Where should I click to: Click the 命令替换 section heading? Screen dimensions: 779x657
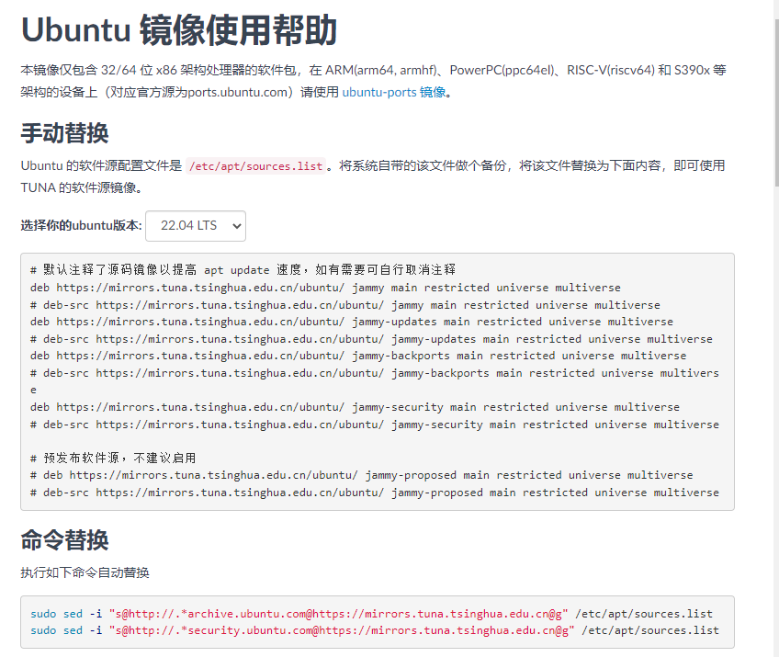tap(64, 540)
